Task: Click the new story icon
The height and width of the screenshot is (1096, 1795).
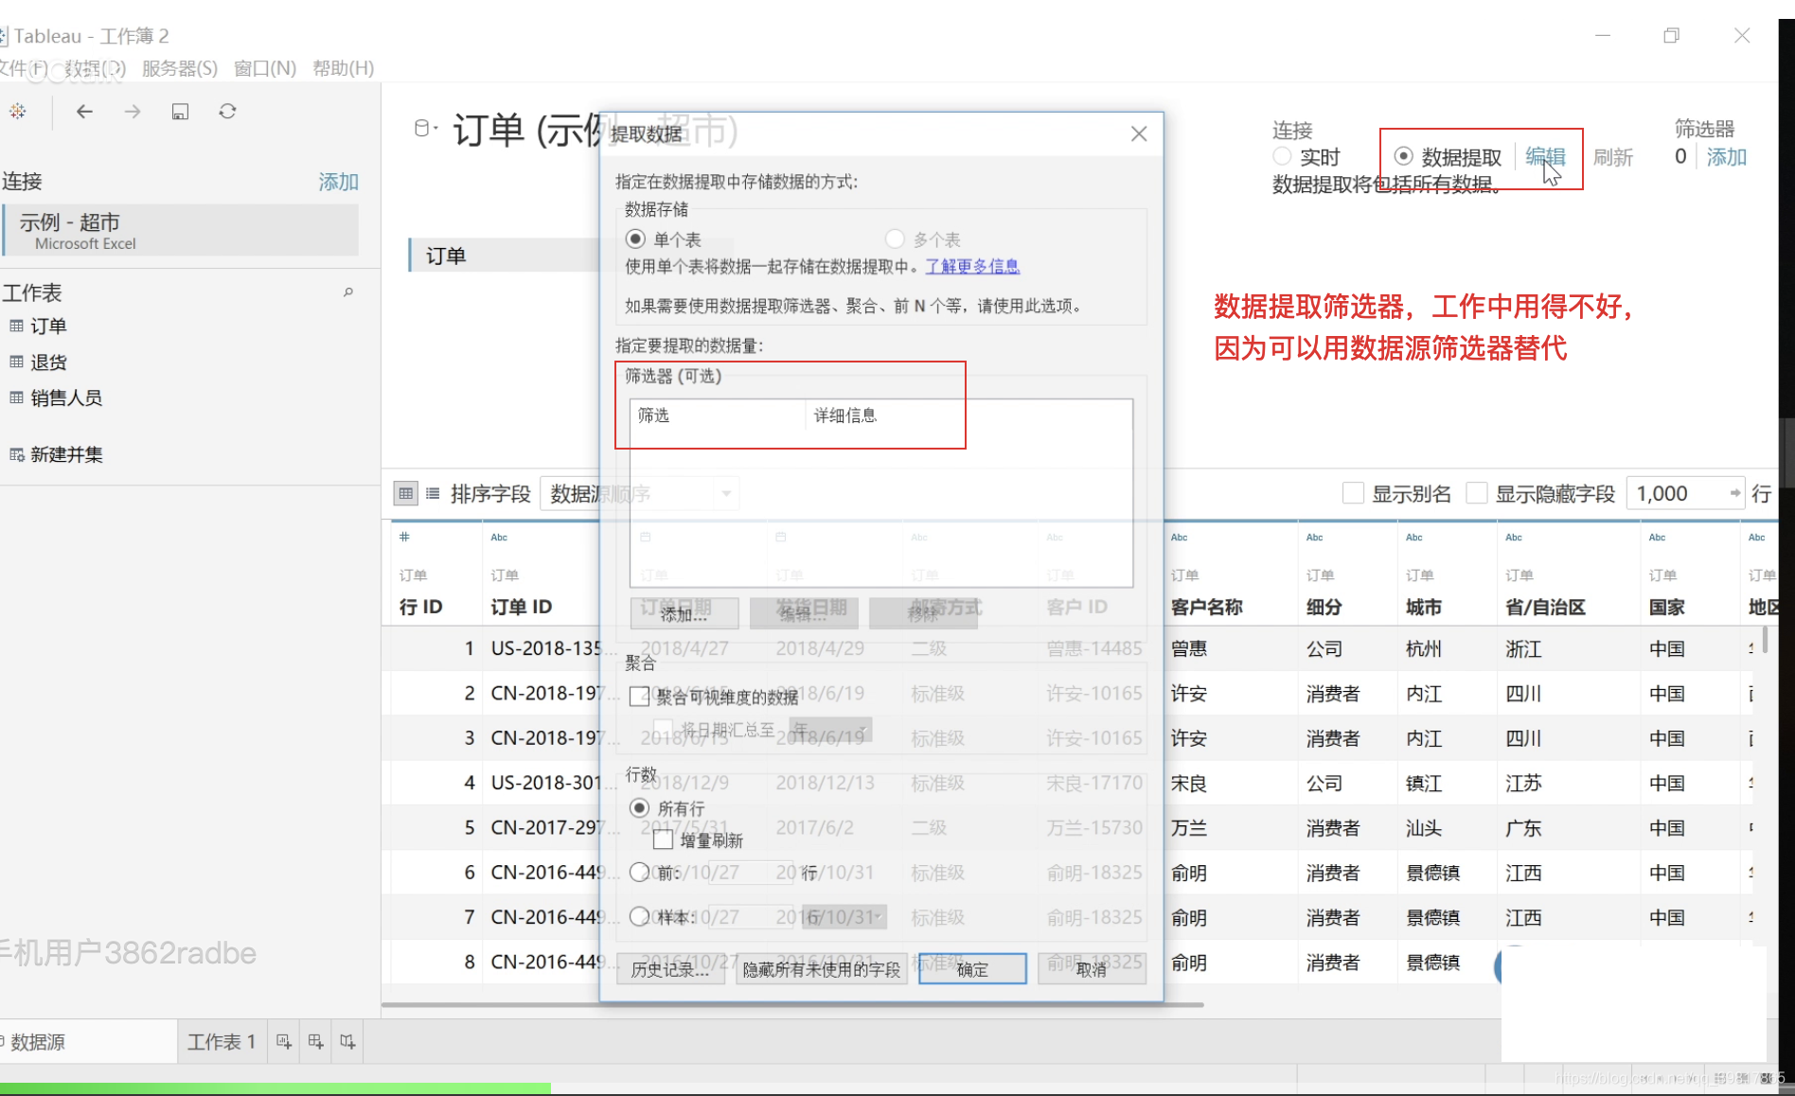Action: point(348,1042)
